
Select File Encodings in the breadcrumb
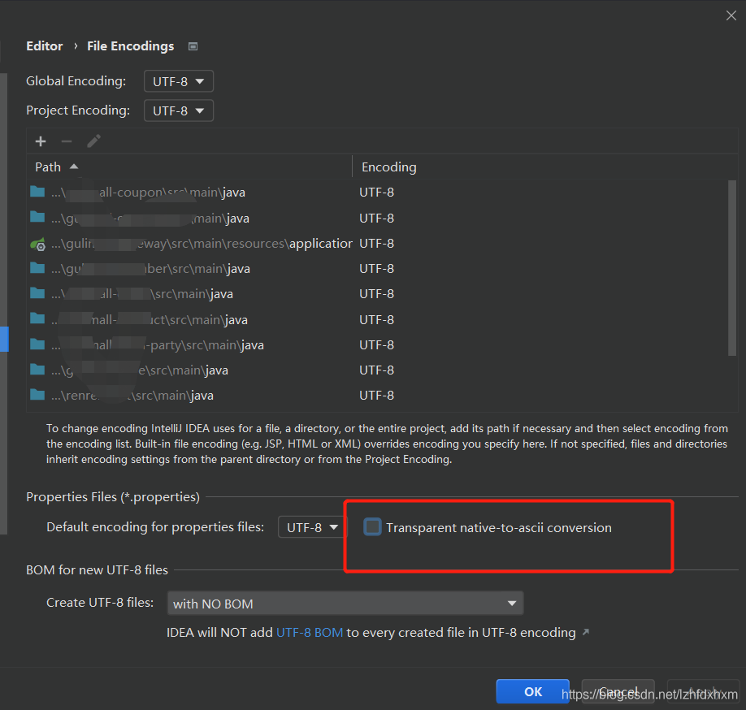click(130, 46)
